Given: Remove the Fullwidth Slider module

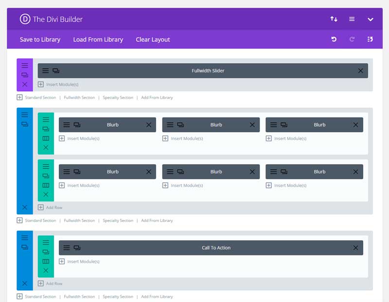Looking at the screenshot, I should coord(360,70).
